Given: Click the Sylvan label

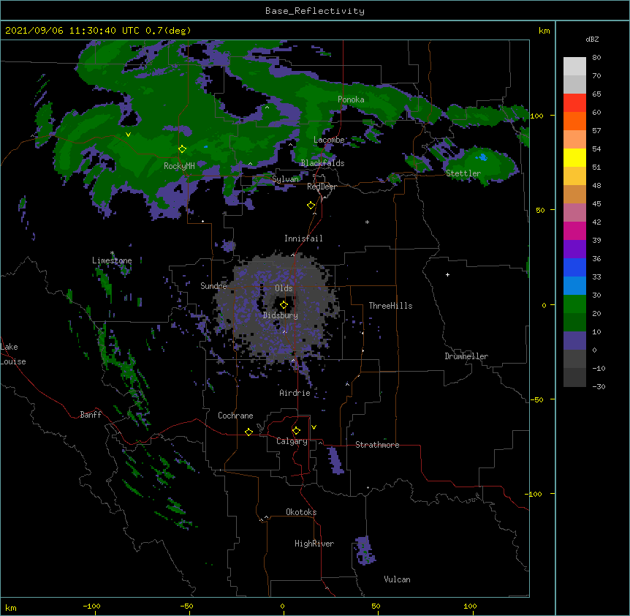Looking at the screenshot, I should click(285, 179).
